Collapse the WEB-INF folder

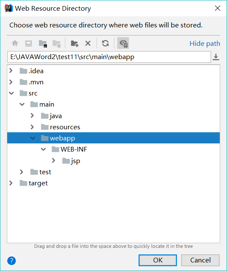(44, 149)
